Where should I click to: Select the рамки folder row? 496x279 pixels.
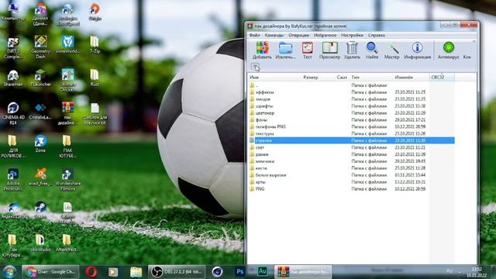[x=351, y=154]
